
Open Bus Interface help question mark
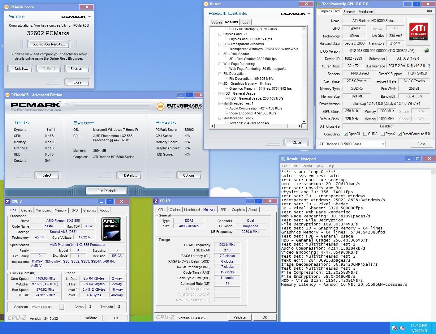point(429,66)
